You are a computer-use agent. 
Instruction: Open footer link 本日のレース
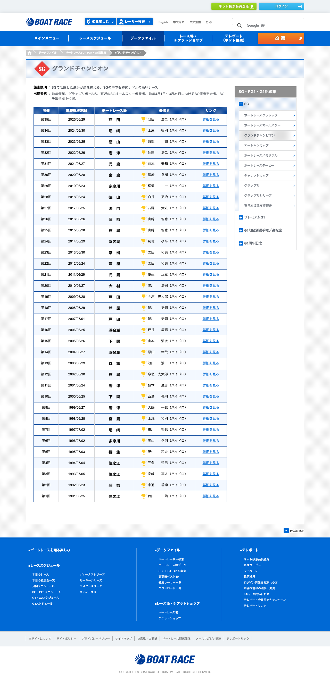40,575
